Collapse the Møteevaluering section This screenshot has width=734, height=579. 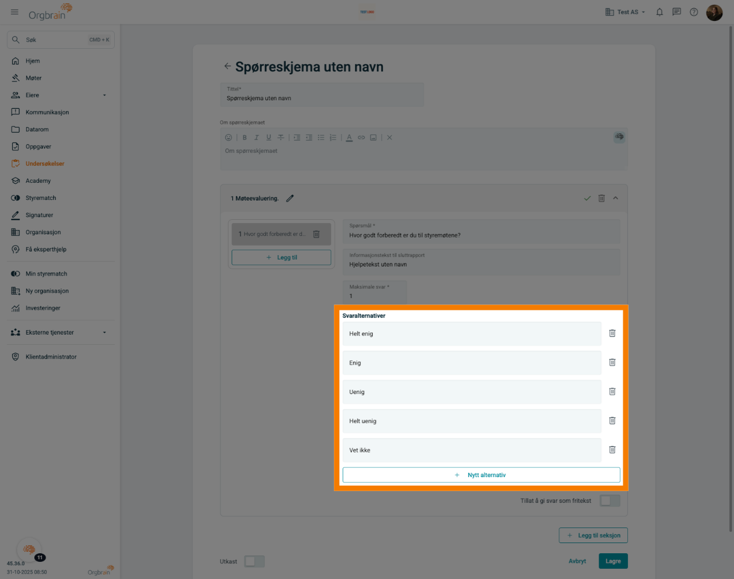616,198
